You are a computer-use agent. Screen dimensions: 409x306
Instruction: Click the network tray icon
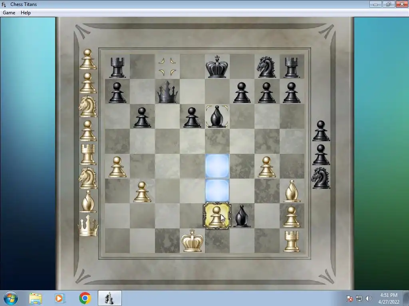click(x=359, y=299)
